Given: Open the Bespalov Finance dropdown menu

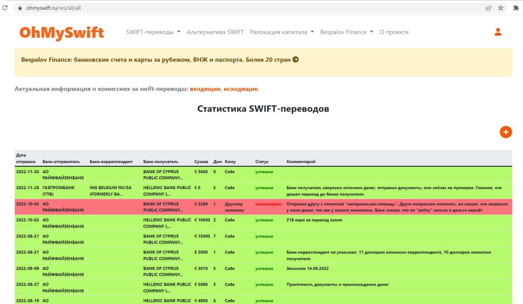Looking at the screenshot, I should pos(346,32).
